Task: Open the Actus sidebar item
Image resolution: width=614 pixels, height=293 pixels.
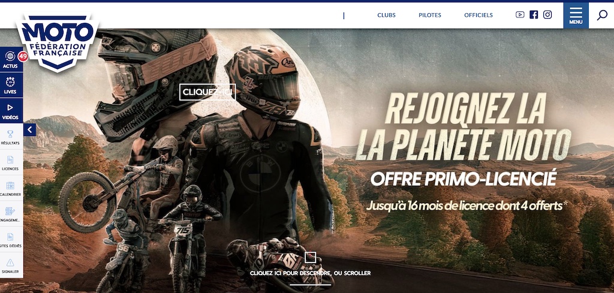Action: 11,59
